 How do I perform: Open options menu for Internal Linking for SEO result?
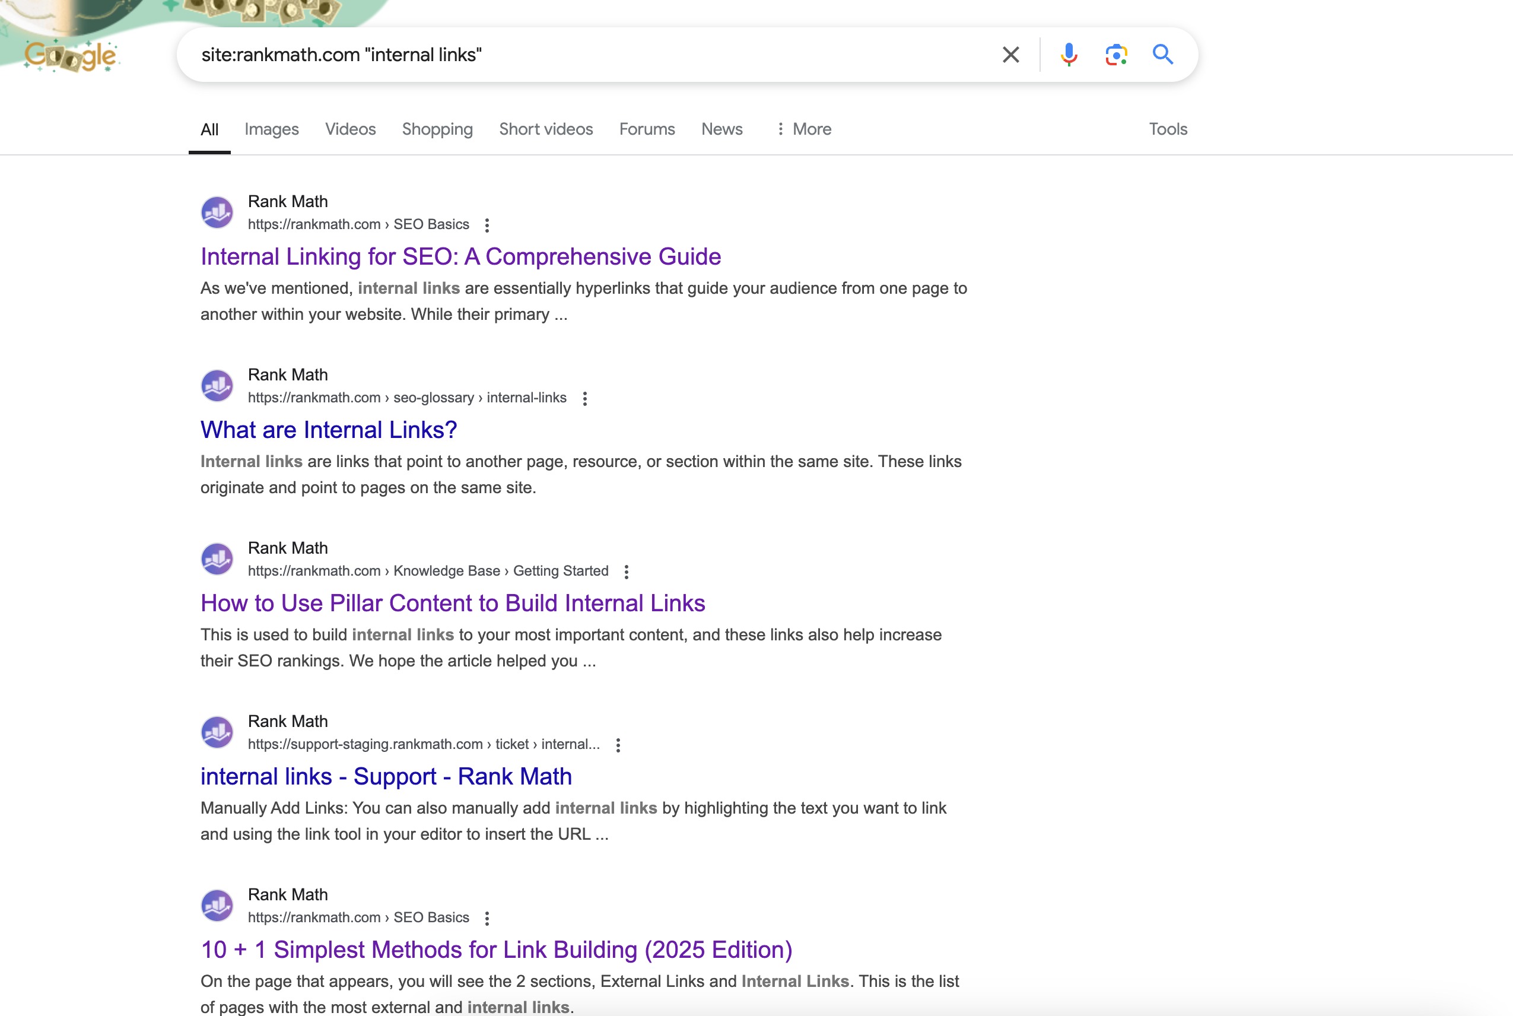487,225
